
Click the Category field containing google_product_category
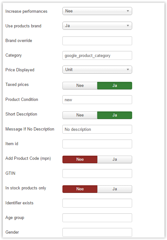(x=97, y=55)
